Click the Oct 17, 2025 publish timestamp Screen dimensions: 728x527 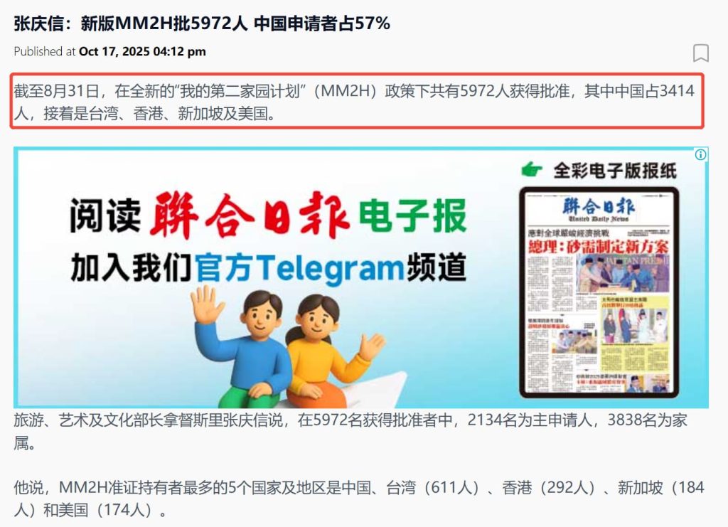tap(142, 51)
